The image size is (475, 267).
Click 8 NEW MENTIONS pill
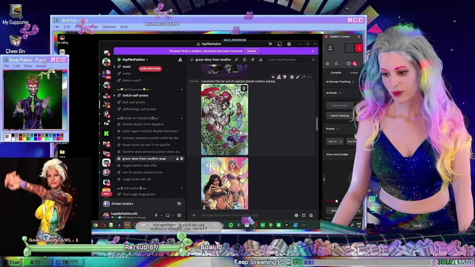point(150,69)
